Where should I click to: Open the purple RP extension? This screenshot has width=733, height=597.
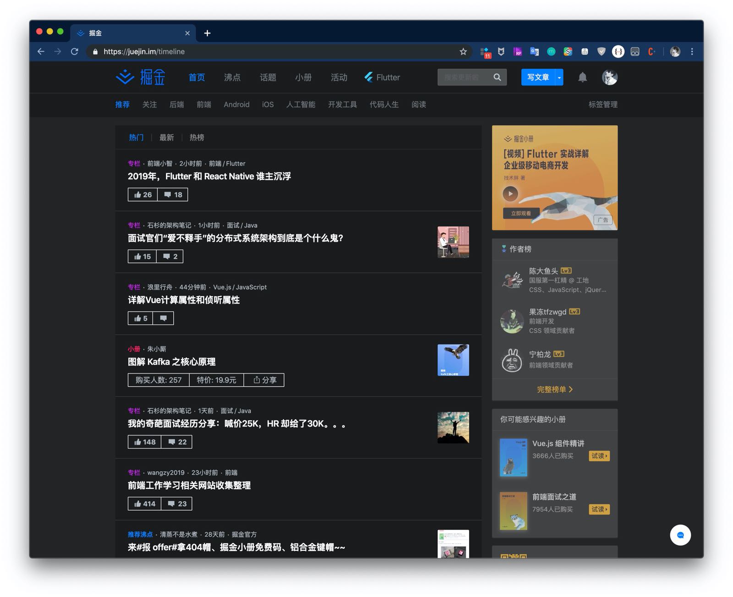pyautogui.click(x=518, y=52)
